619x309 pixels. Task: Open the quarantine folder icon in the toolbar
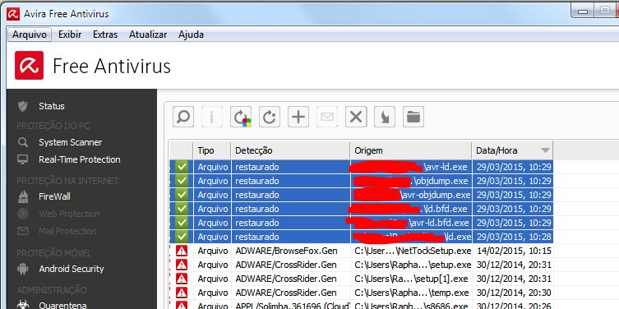[x=413, y=117]
